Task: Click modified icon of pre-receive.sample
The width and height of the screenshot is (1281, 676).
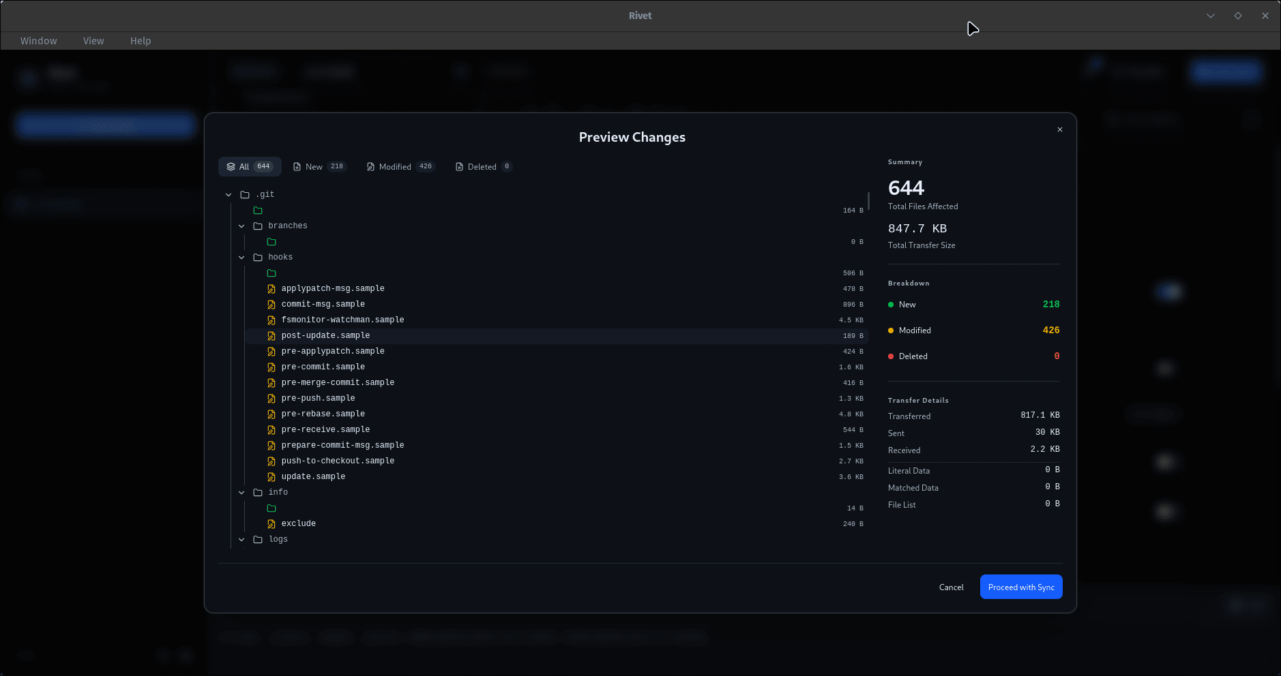Action: click(x=271, y=430)
